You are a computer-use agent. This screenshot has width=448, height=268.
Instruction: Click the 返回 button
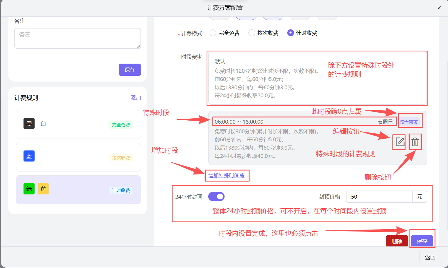(x=430, y=257)
